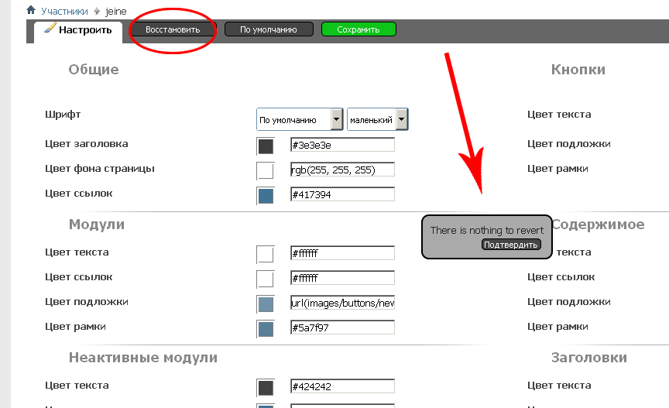Image resolution: width=669 pixels, height=408 pixels.
Task: Edit Модули Цвет ссылок #ffffff field
Action: tap(342, 277)
